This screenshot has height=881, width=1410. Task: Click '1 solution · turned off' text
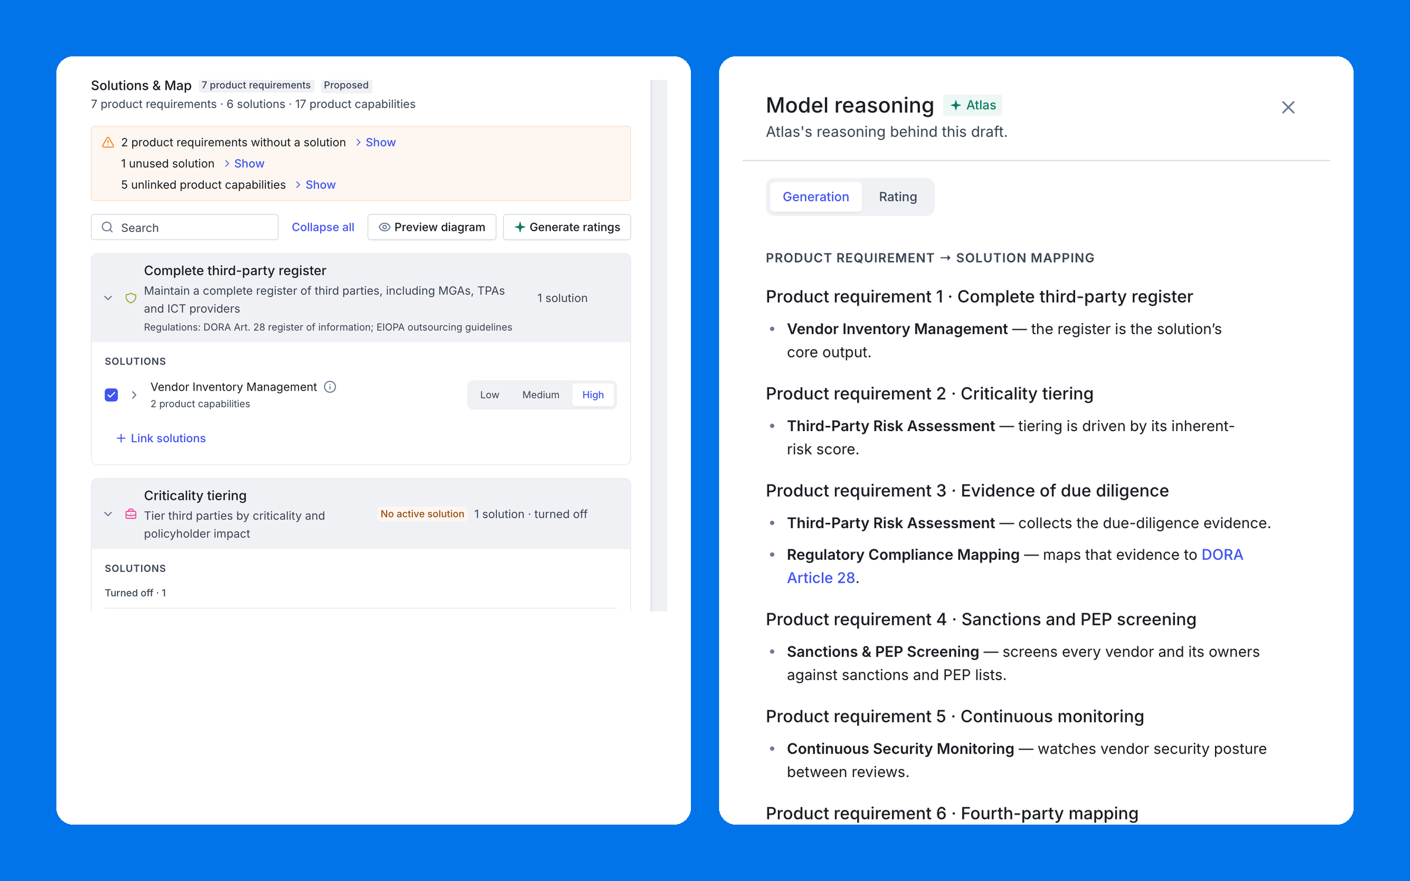point(531,514)
